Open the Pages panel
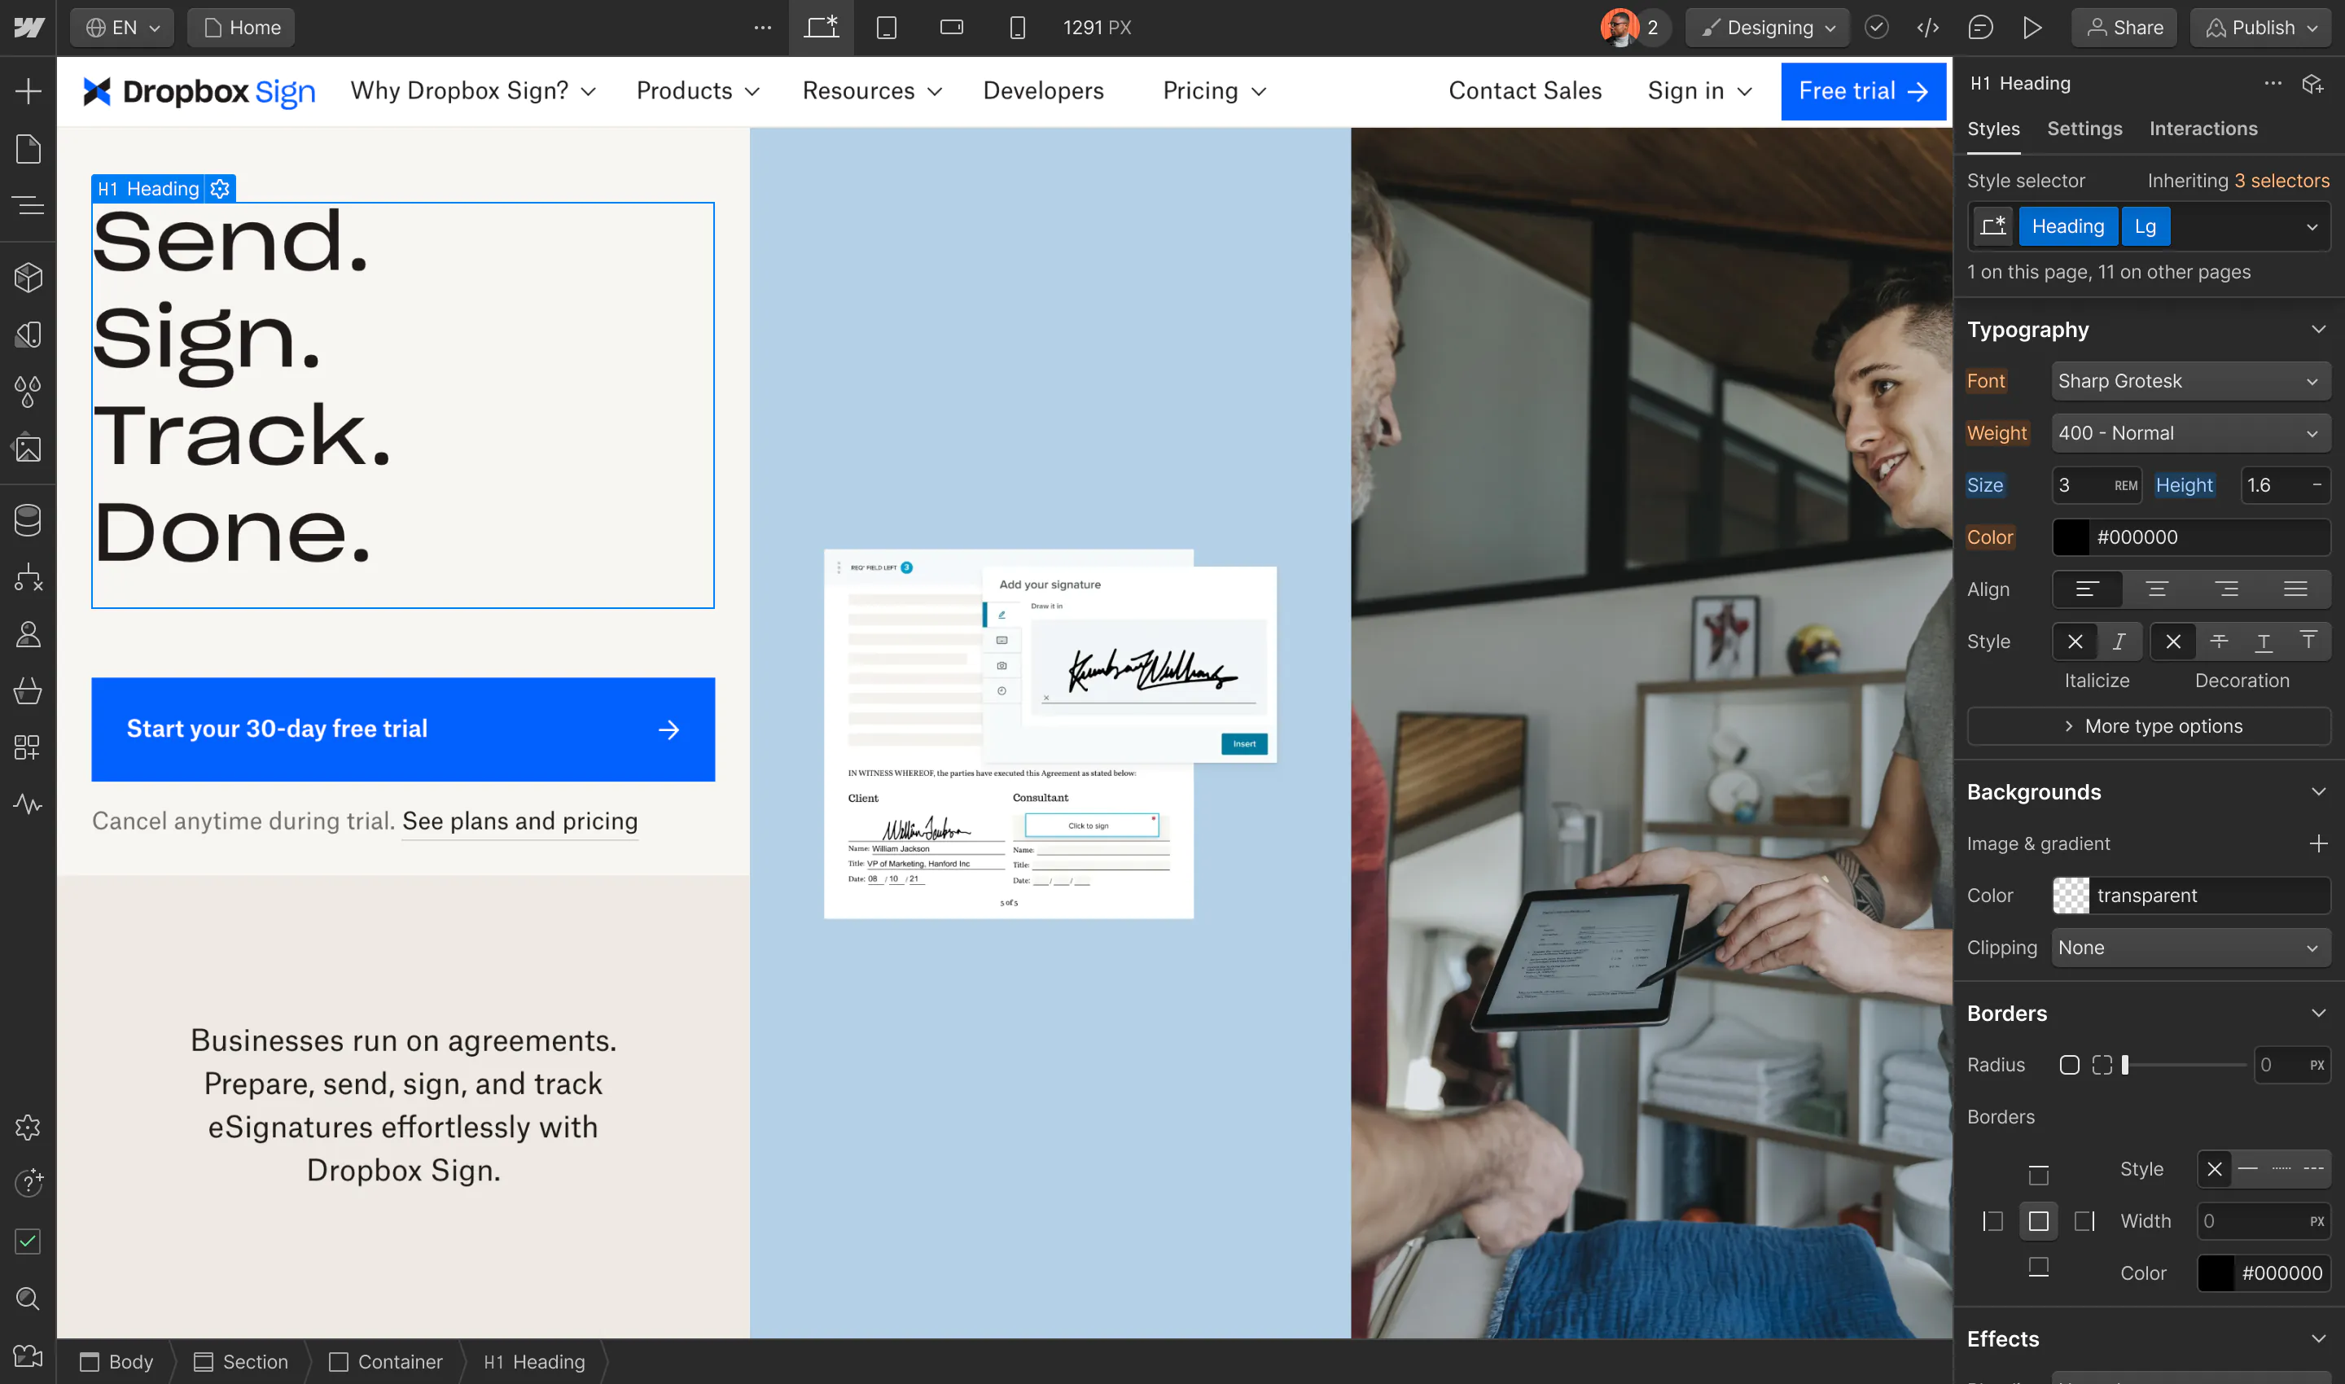The width and height of the screenshot is (2345, 1384). pos(28,149)
